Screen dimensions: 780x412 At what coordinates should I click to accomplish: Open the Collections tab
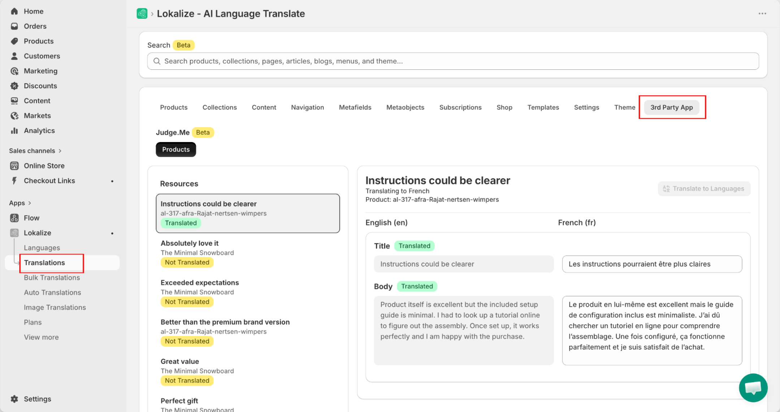click(220, 107)
